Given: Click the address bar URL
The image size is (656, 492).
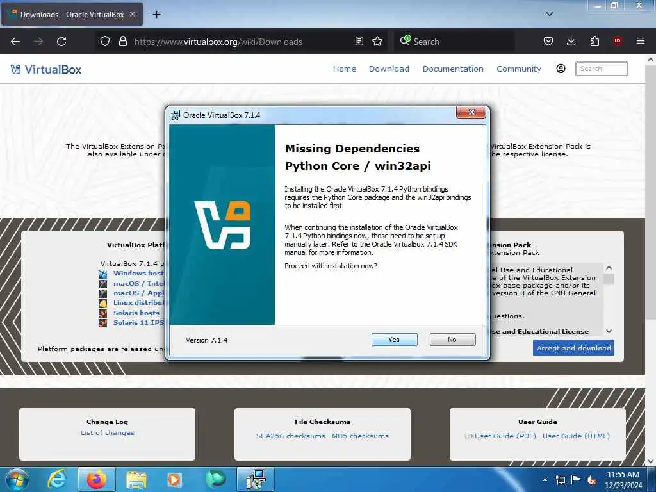Looking at the screenshot, I should [218, 42].
